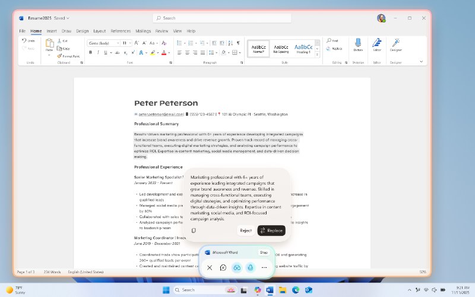
Task: Open the Saved status dropdown
Action: [62, 18]
